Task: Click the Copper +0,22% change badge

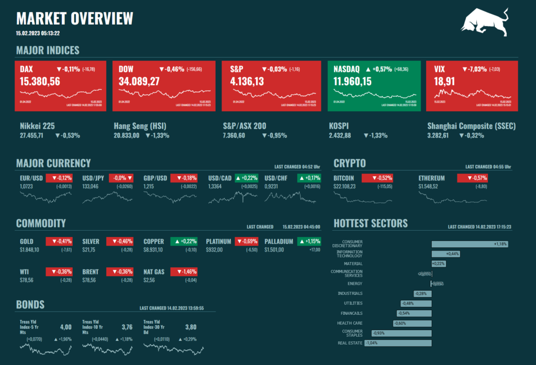Action: coord(184,242)
